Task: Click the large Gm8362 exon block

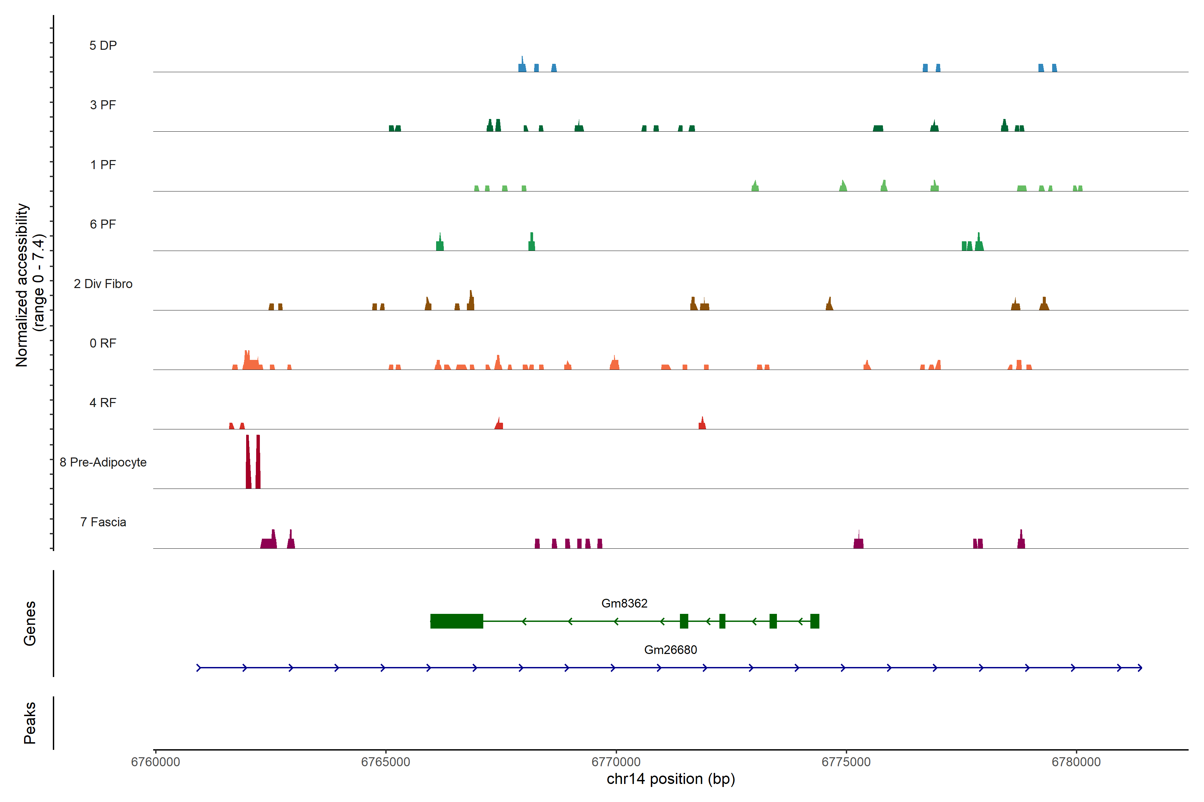Action: click(457, 621)
